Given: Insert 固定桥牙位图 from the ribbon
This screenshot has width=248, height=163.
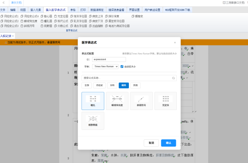Looking at the screenshot, I should click(x=115, y=21).
